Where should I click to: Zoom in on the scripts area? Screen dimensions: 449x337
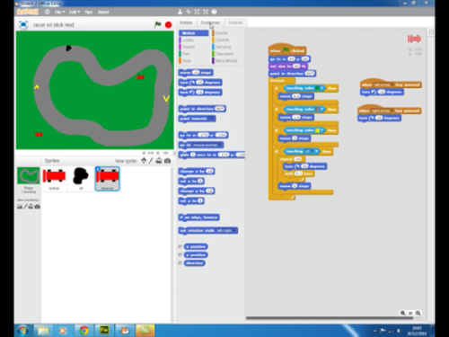[x=418, y=313]
